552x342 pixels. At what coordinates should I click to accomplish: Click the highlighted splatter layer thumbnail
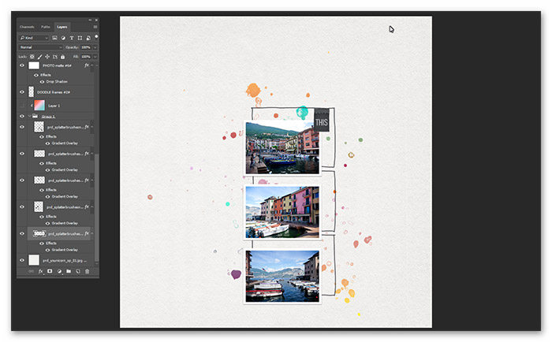point(39,233)
